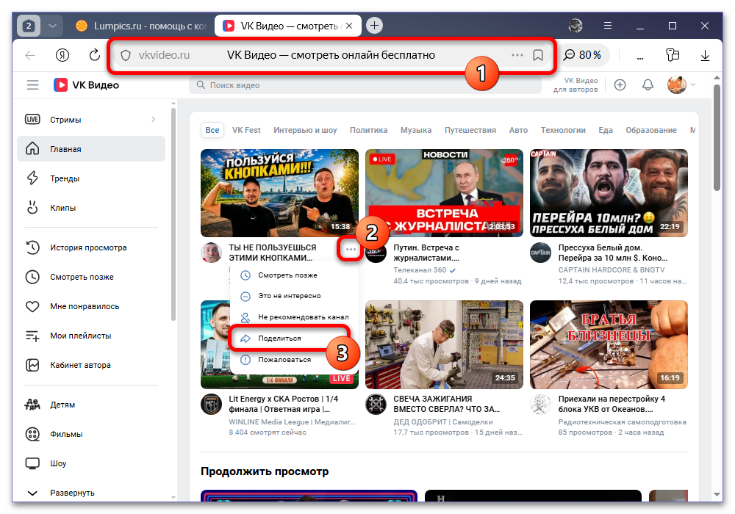Open browser hamburger menu in title bar

coord(608,26)
